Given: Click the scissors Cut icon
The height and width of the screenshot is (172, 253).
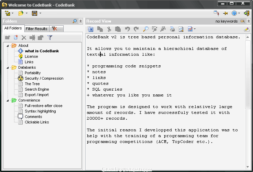Looking at the screenshot, I should 109,29.
